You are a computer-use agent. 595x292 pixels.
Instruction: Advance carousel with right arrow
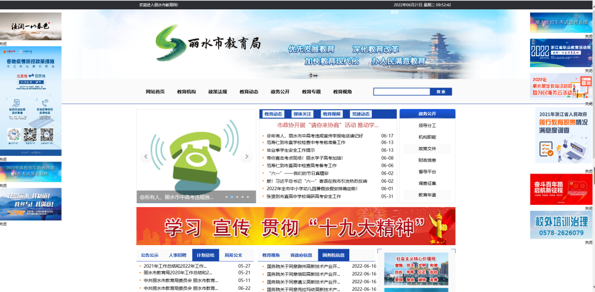(x=247, y=156)
